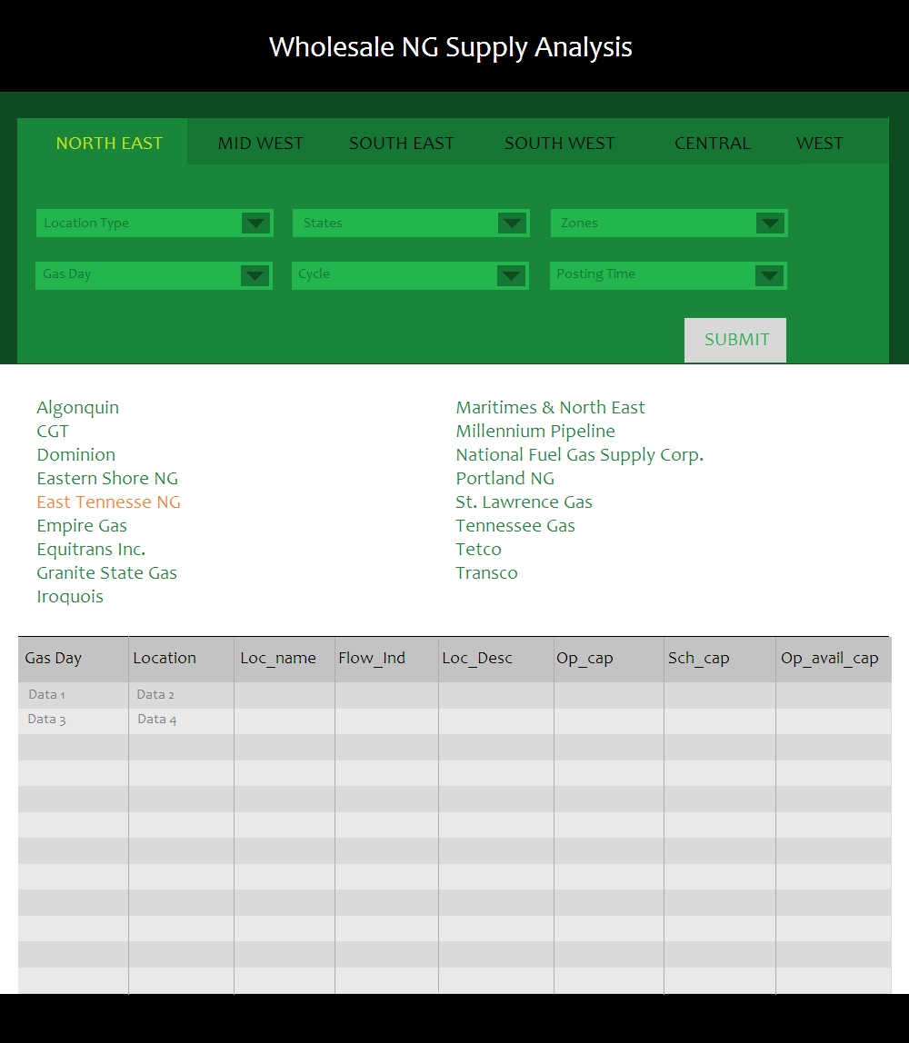Select the Op_avail_cap column header
The width and height of the screenshot is (909, 1043).
point(834,660)
